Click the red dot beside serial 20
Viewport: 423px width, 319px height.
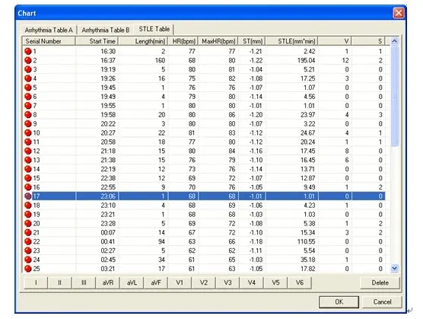28,223
